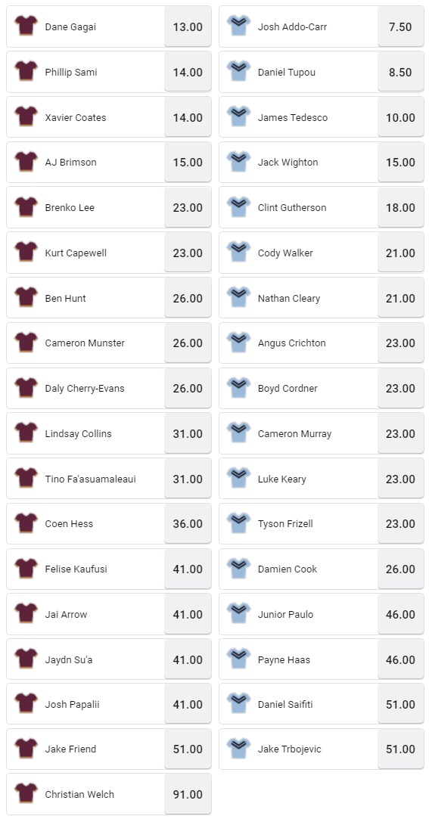
Task: Click the Daly Cherry-Evans player name
Action: (x=85, y=389)
